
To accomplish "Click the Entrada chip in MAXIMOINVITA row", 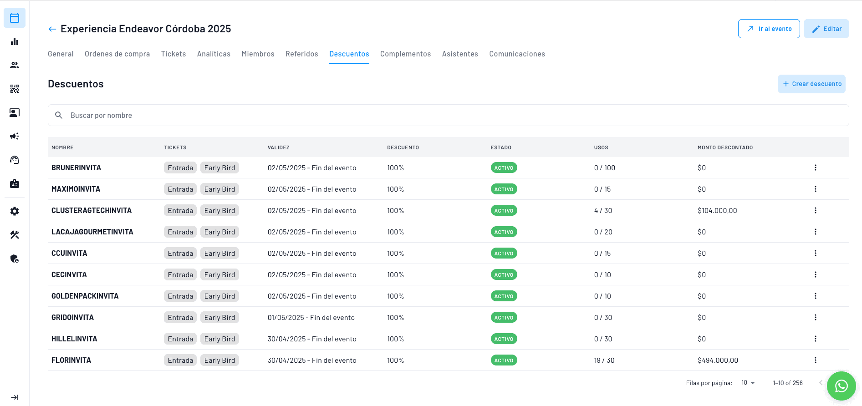I will click(180, 189).
